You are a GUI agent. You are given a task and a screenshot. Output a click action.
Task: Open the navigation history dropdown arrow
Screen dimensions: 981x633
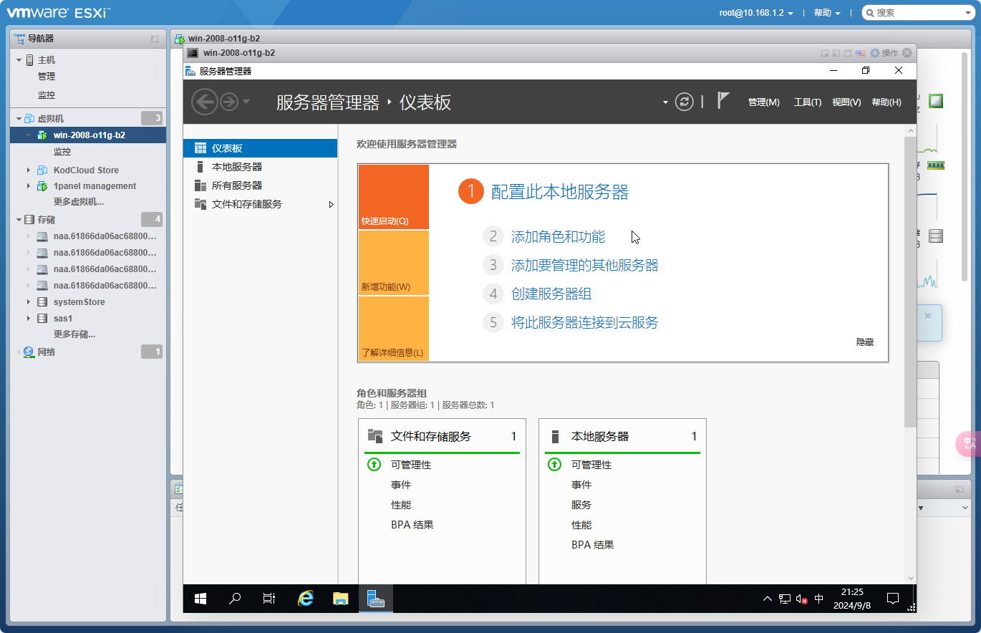click(x=246, y=102)
